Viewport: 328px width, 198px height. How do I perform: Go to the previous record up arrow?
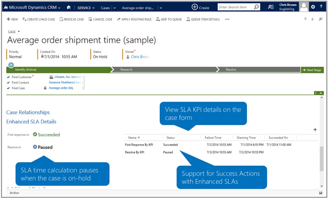click(x=305, y=19)
